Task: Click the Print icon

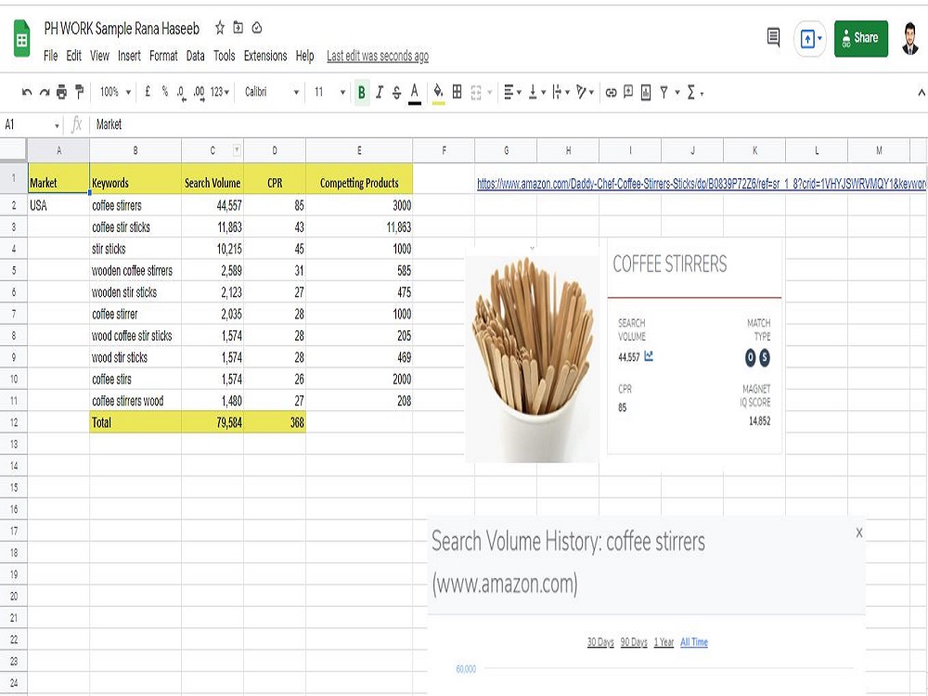Action: point(61,92)
